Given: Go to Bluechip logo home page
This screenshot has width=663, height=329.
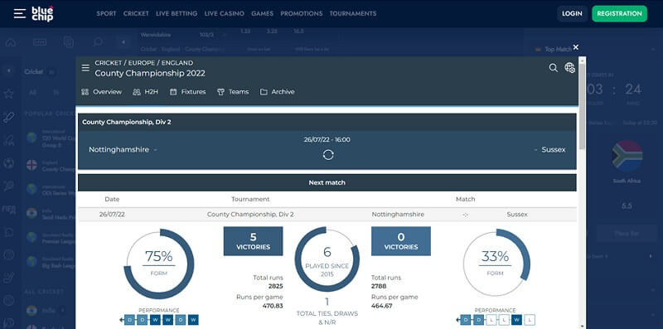Looking at the screenshot, I should 42,13.
